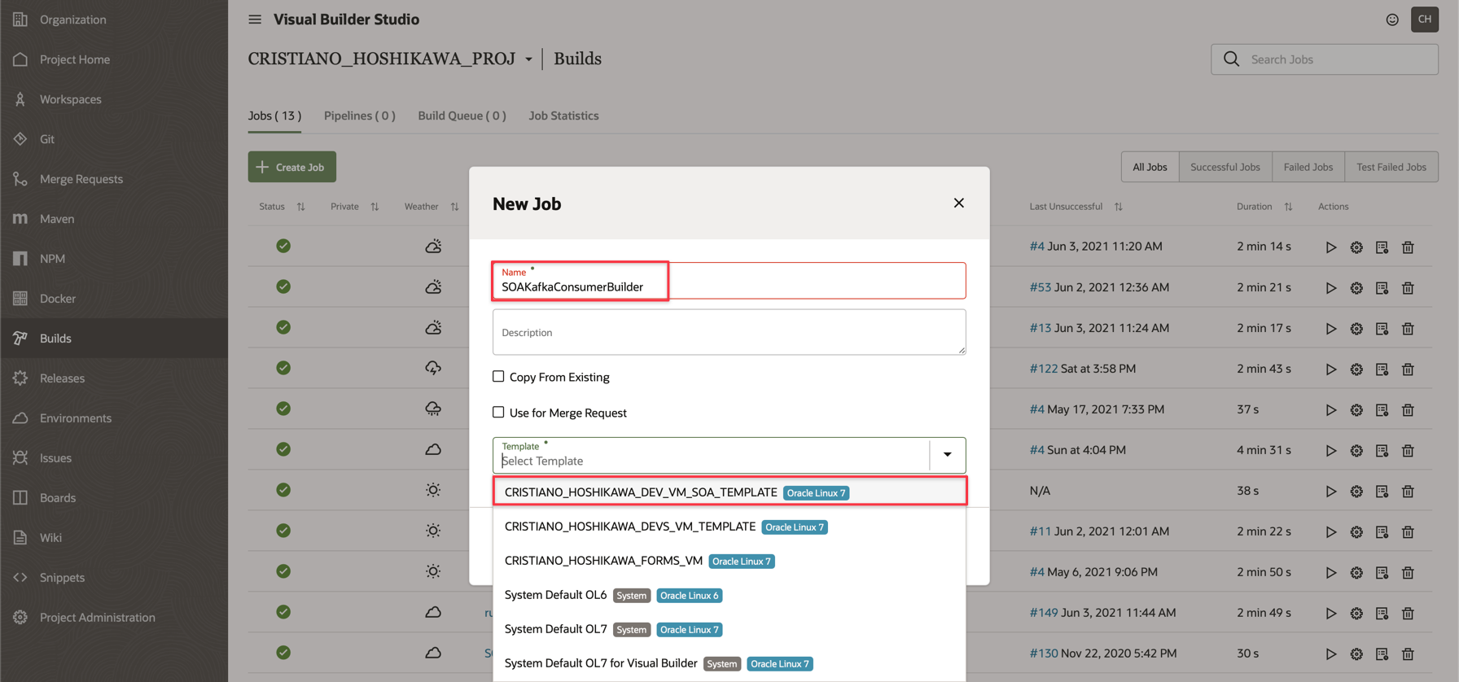
Task: Select System Default OL7 for Visual Builder
Action: tap(729, 663)
